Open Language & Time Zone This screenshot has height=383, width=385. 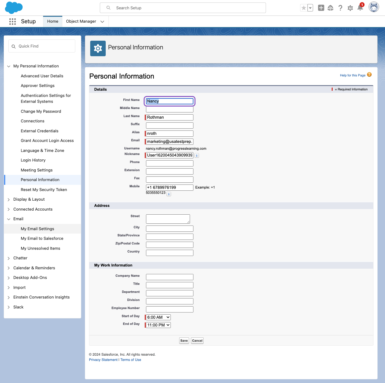(x=42, y=151)
